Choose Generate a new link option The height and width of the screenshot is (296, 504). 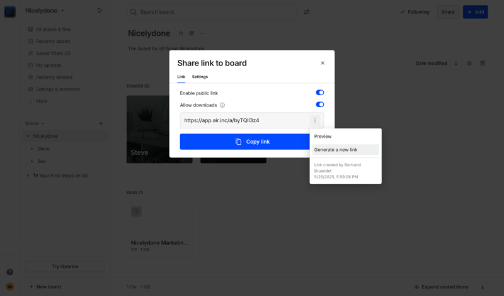[x=345, y=150]
